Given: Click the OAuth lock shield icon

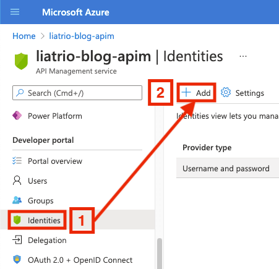Looking at the screenshot, I should pyautogui.click(x=17, y=259).
